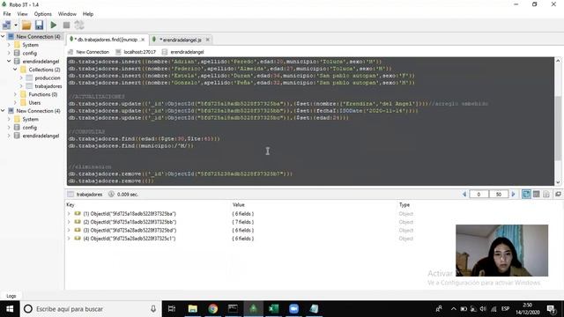Expand result document (3) ending 25bd

click(x=69, y=231)
